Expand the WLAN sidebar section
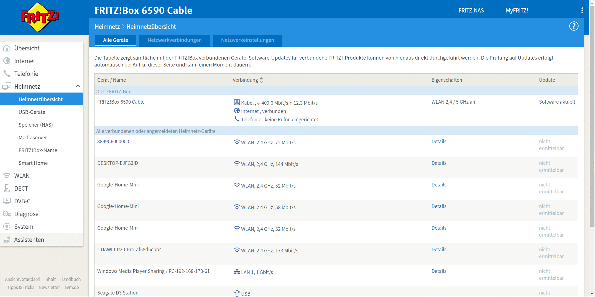 [x=22, y=176]
